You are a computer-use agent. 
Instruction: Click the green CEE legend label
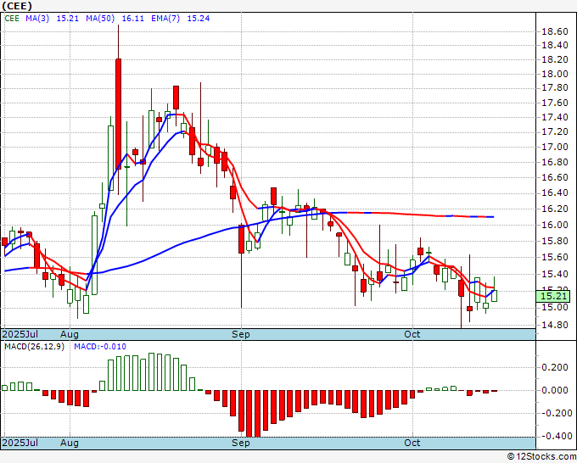[12, 19]
